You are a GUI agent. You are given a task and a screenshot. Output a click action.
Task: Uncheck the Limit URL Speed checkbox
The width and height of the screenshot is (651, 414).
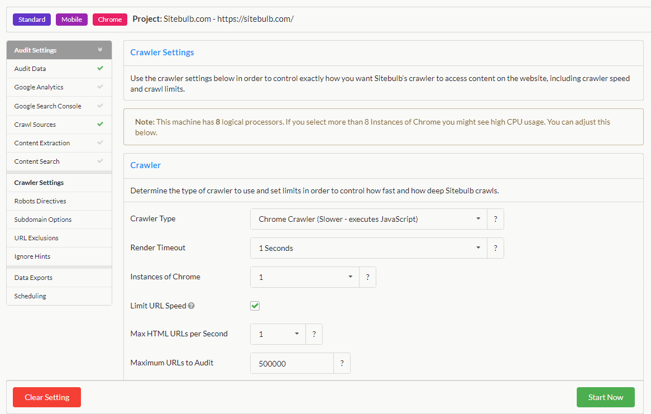[x=255, y=306]
